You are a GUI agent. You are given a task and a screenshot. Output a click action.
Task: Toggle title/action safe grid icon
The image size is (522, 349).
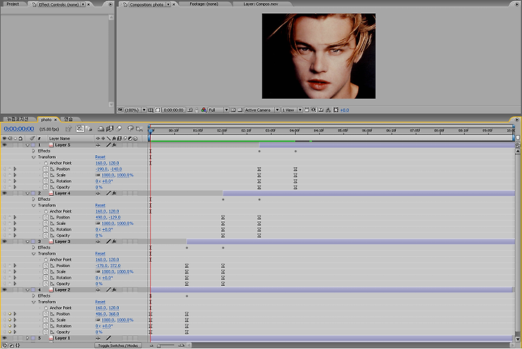(x=151, y=110)
